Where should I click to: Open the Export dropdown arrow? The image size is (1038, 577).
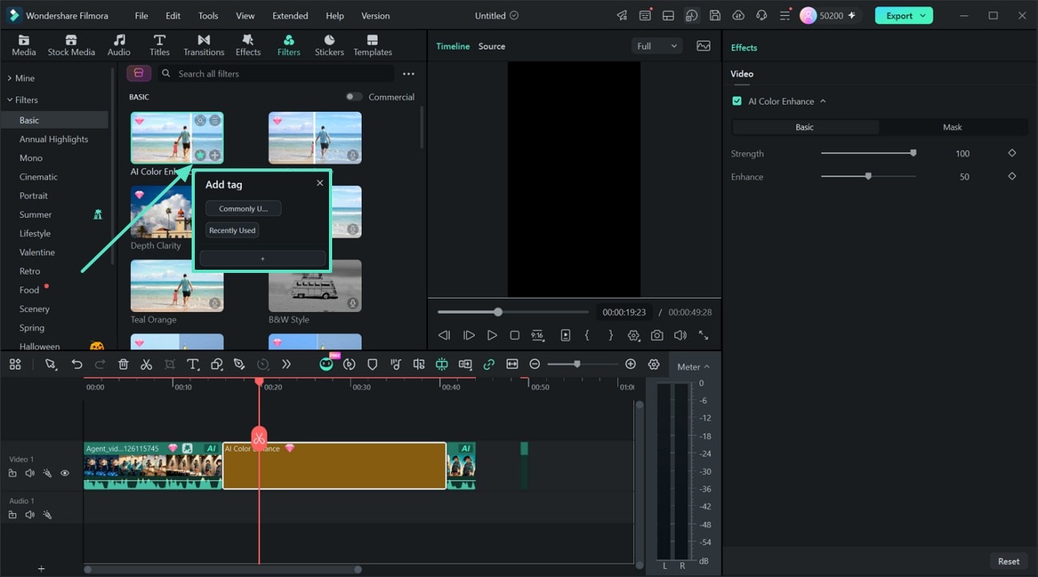click(923, 15)
